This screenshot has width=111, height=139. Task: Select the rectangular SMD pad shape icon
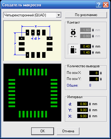point(73,49)
